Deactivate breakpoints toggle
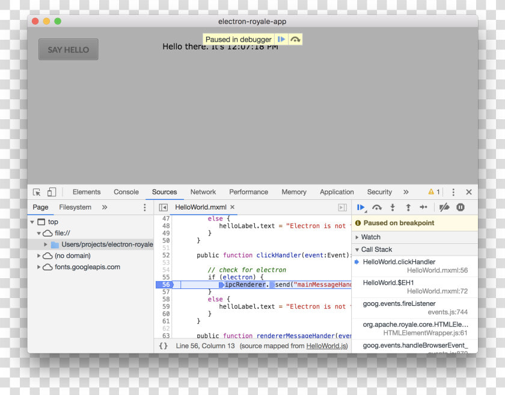The height and width of the screenshot is (395, 505). pos(444,207)
